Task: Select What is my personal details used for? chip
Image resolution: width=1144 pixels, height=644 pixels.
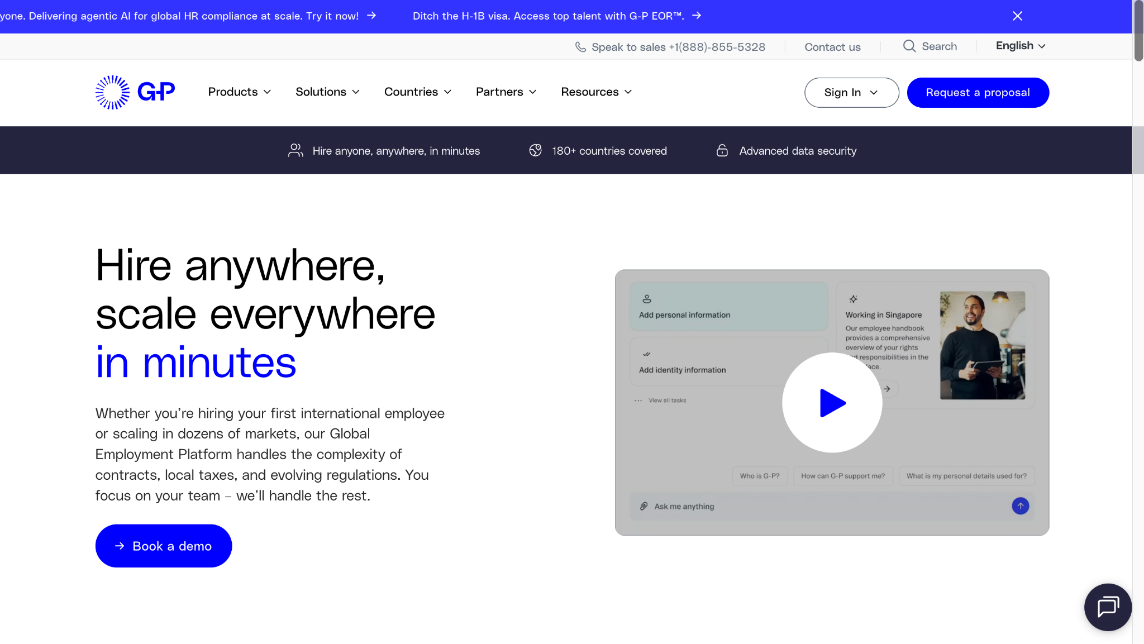Action: pyautogui.click(x=966, y=476)
